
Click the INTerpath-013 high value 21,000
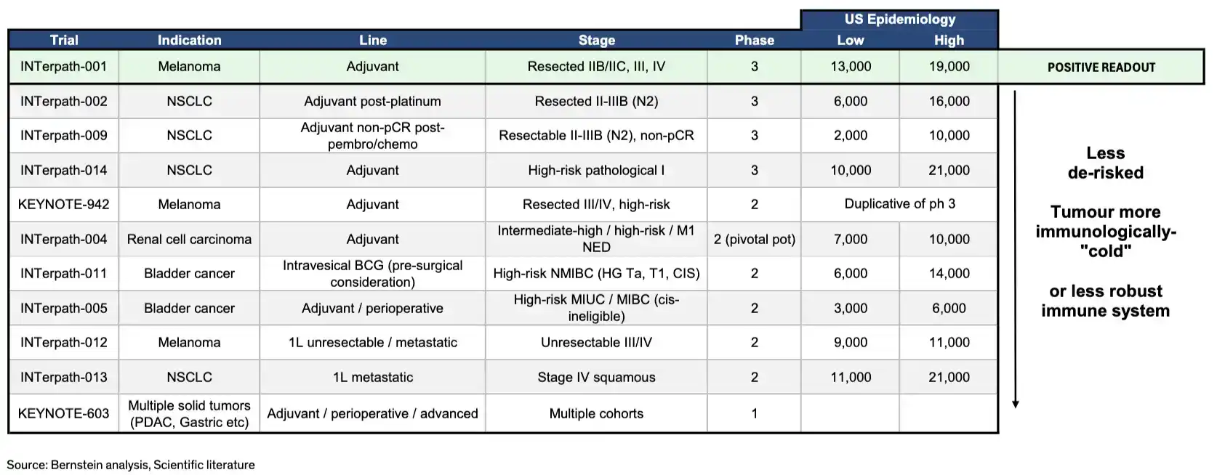click(949, 377)
